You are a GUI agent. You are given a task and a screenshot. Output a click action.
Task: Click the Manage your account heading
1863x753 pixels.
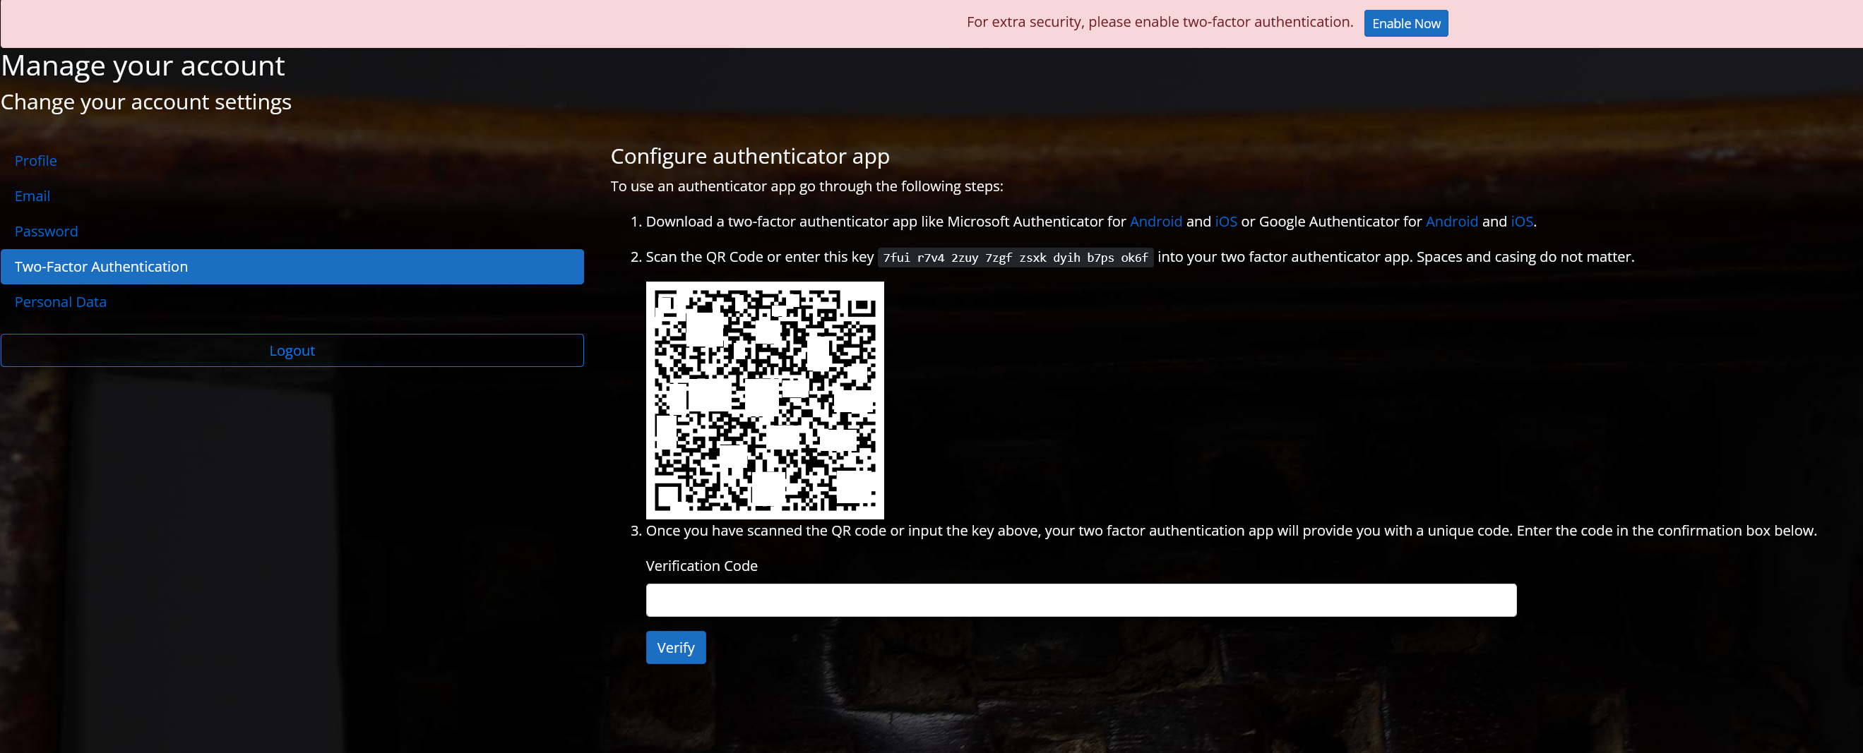(143, 66)
